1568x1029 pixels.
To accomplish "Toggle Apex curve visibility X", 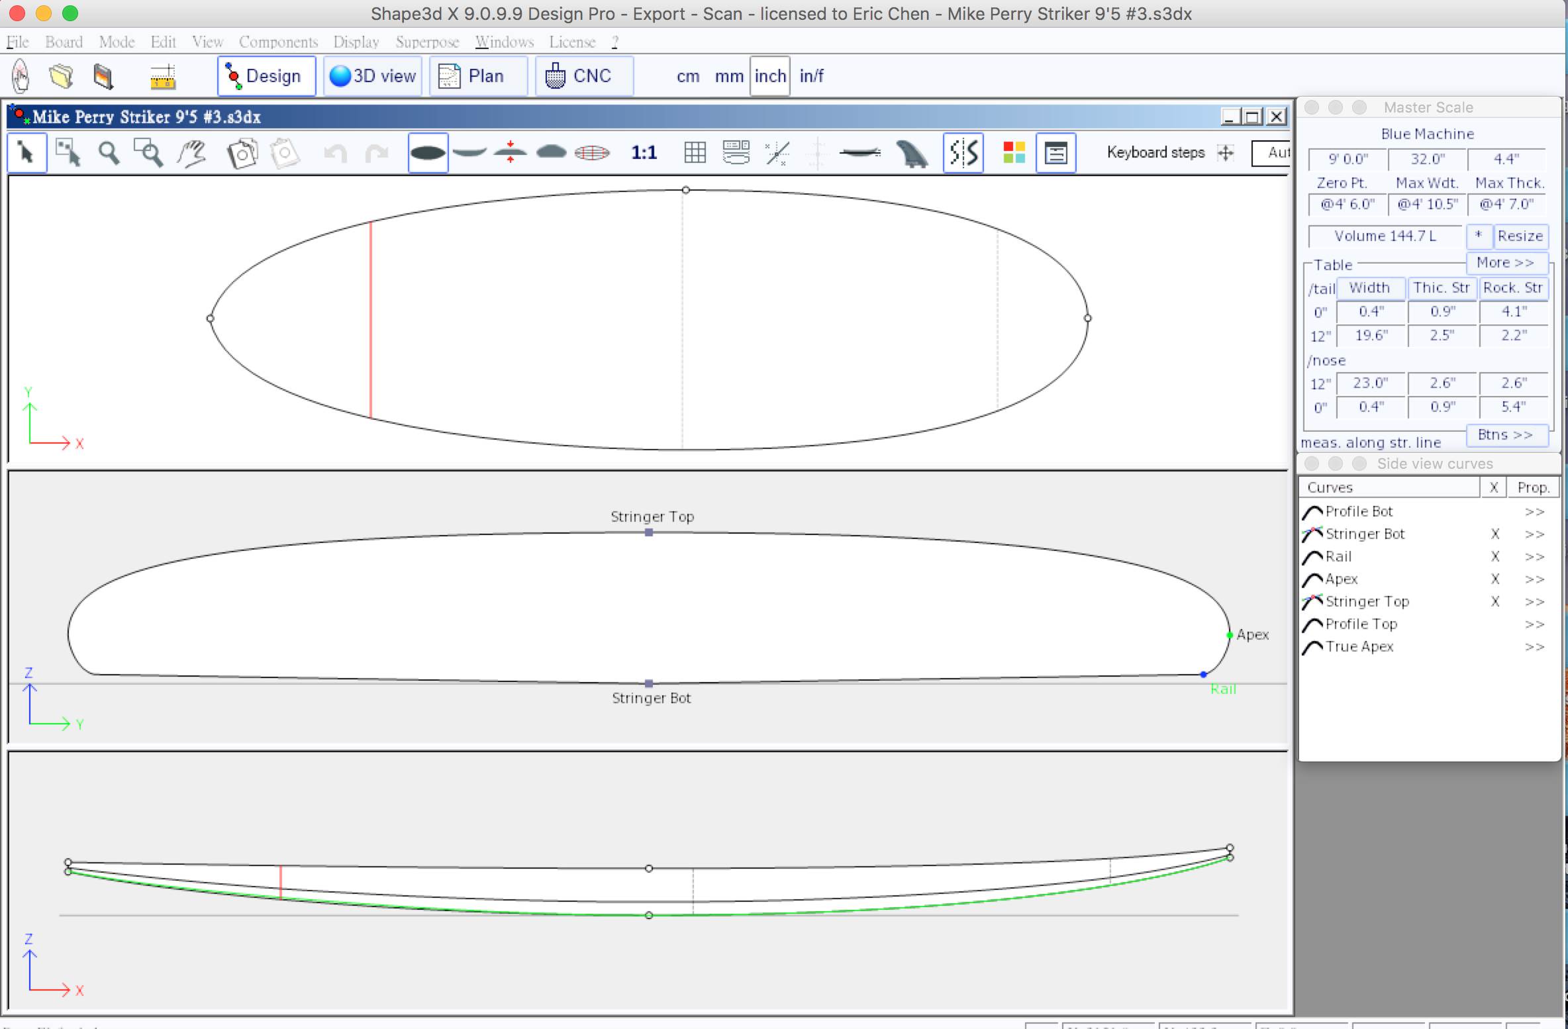I will click(1494, 579).
